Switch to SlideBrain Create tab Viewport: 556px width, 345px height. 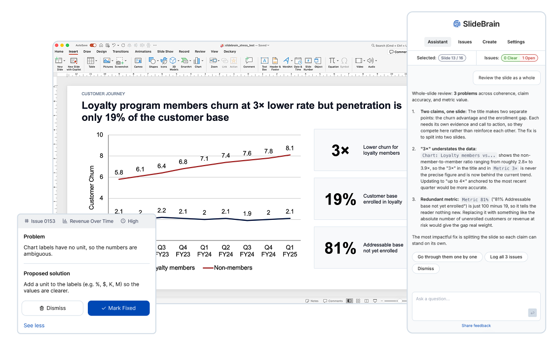(489, 42)
